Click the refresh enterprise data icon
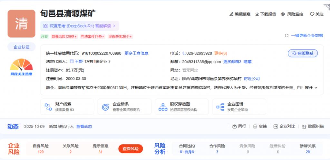 (286, 36)
